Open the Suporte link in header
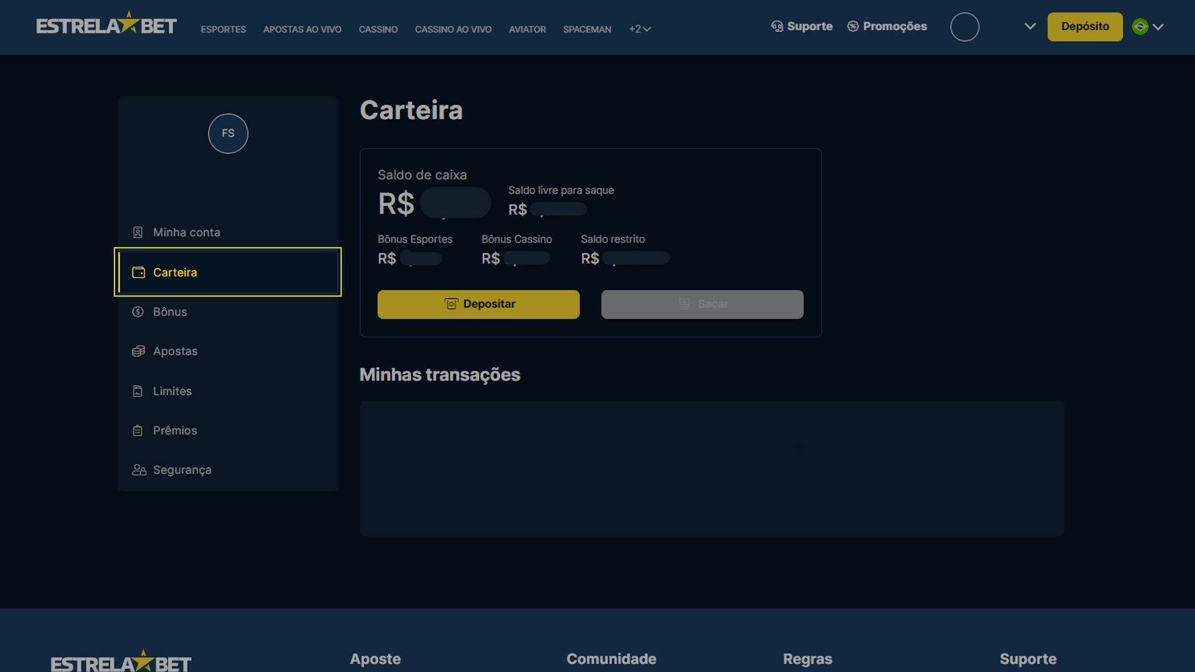Image resolution: width=1195 pixels, height=672 pixels. click(x=802, y=26)
